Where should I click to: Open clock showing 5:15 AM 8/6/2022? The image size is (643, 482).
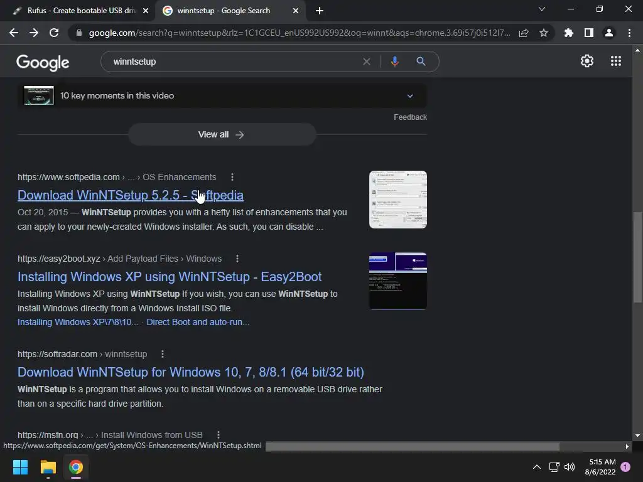coord(600,467)
